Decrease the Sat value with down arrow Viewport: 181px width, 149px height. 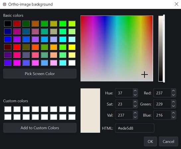(135, 106)
